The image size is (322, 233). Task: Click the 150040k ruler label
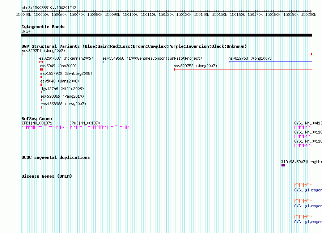coord(24,14)
